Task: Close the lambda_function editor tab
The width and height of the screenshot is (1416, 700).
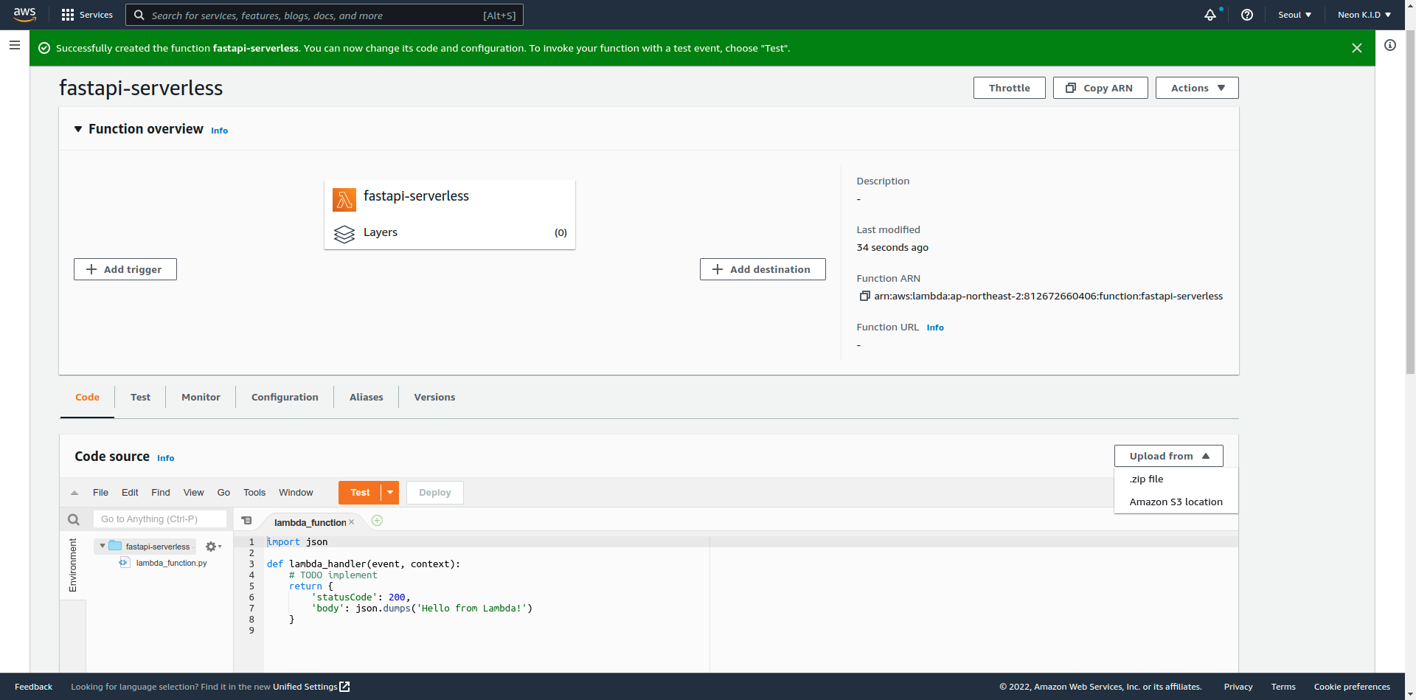Action: (352, 522)
